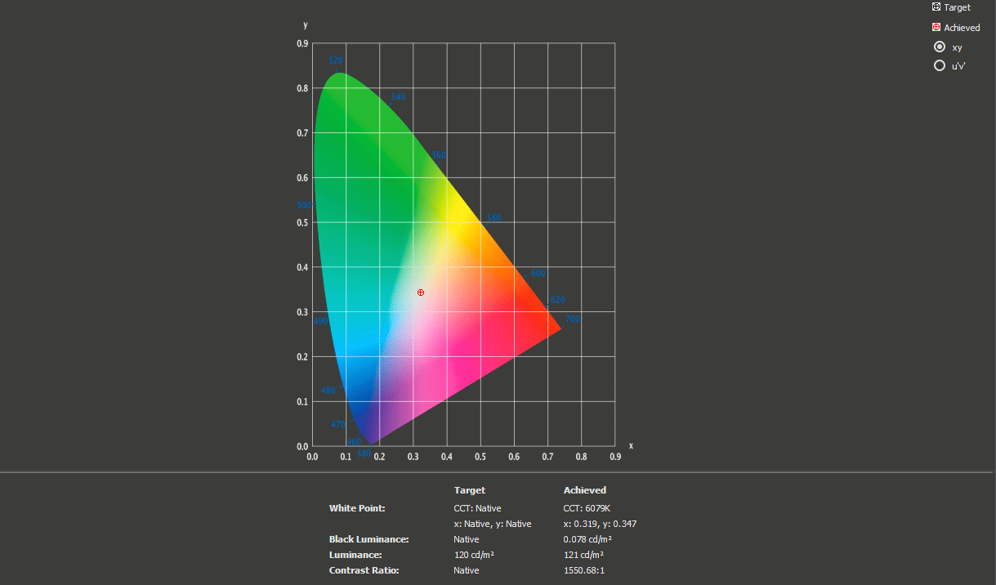Click the 380 wavelength label at diagram bottom
The height and width of the screenshot is (585, 996).
tap(364, 453)
